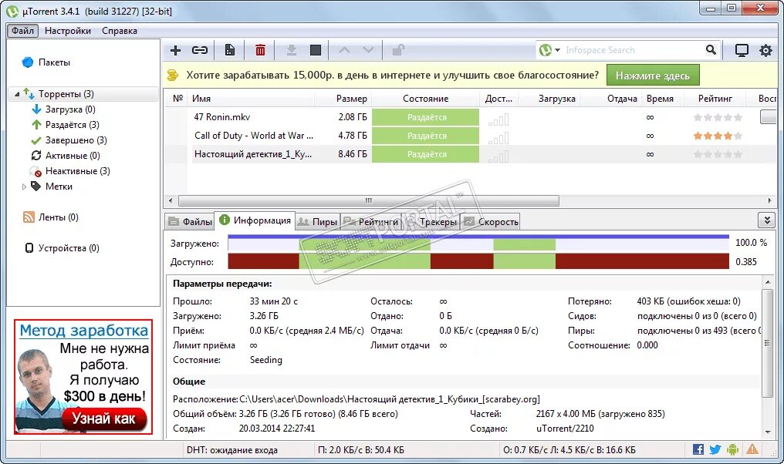Sort by the Размер column header

(343, 99)
